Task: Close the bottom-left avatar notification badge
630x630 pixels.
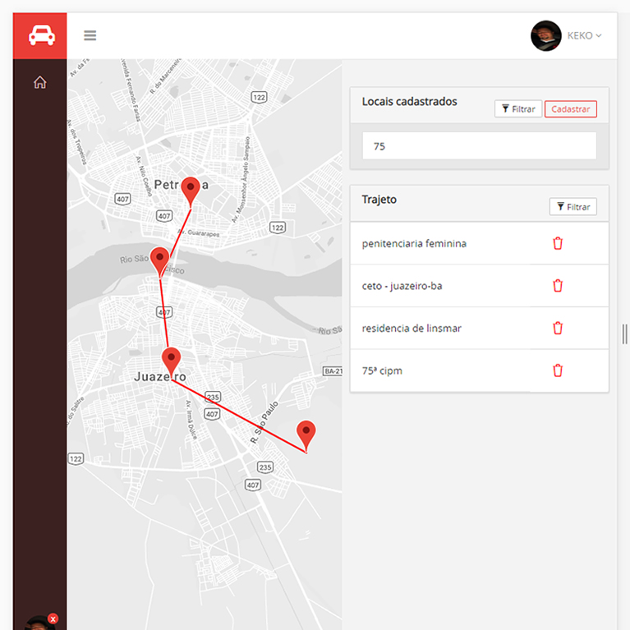Action: 53,619
